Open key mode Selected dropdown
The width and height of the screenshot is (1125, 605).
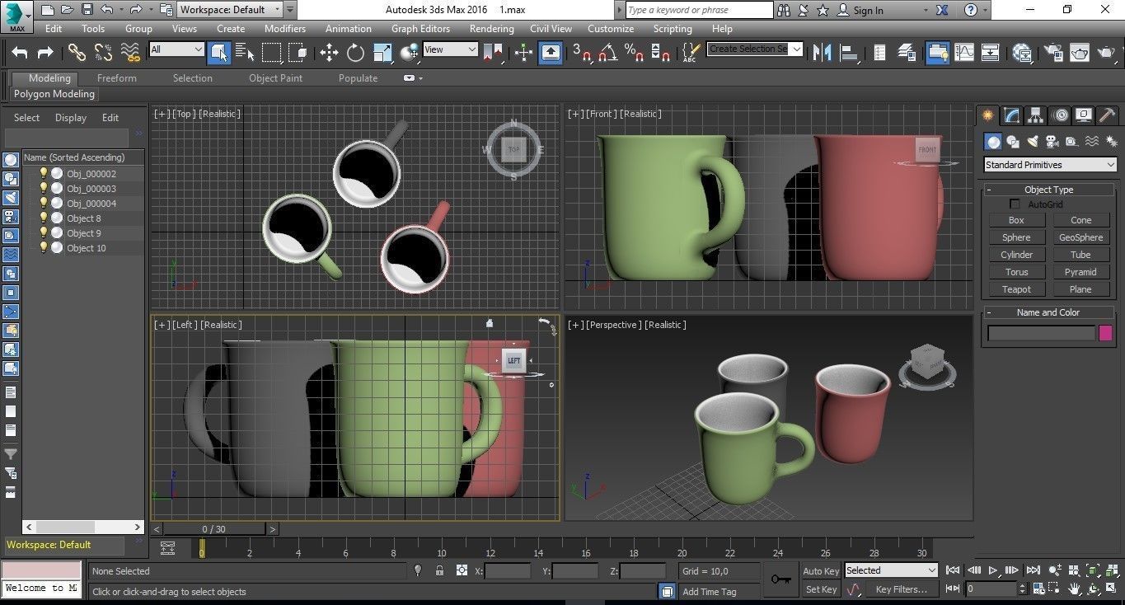pos(891,570)
